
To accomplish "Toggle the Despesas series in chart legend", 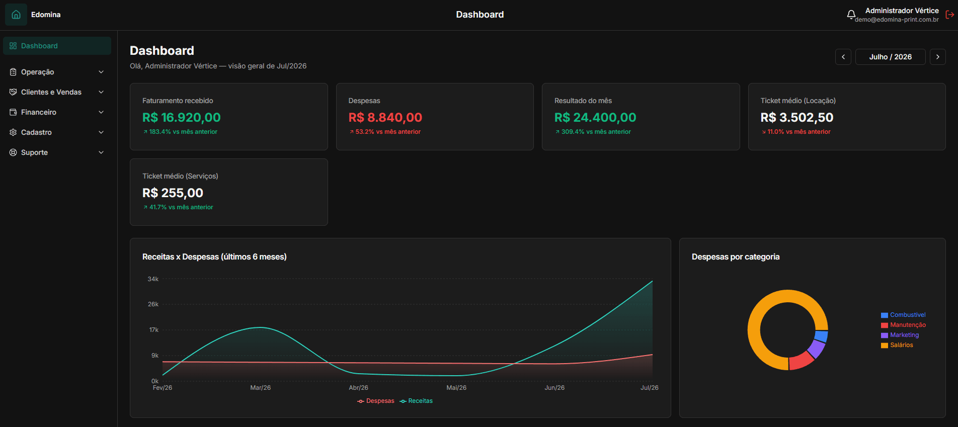I will (x=376, y=401).
